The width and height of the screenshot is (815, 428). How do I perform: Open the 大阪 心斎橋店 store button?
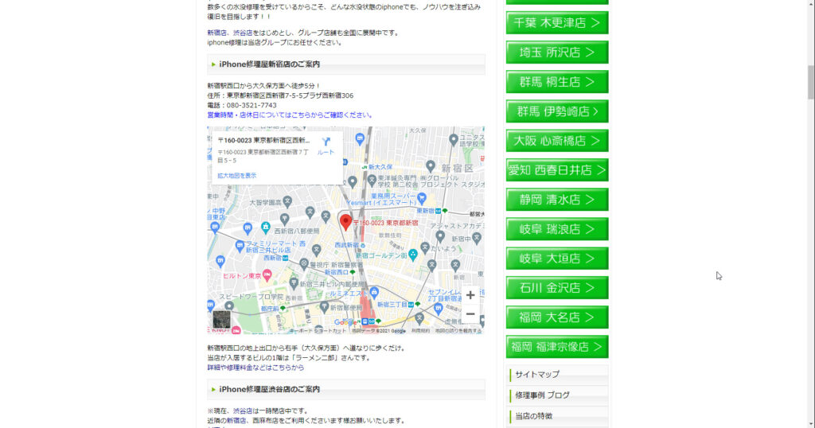(x=557, y=141)
